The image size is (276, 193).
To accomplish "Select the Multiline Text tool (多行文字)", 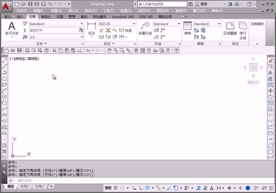I will 12,28.
